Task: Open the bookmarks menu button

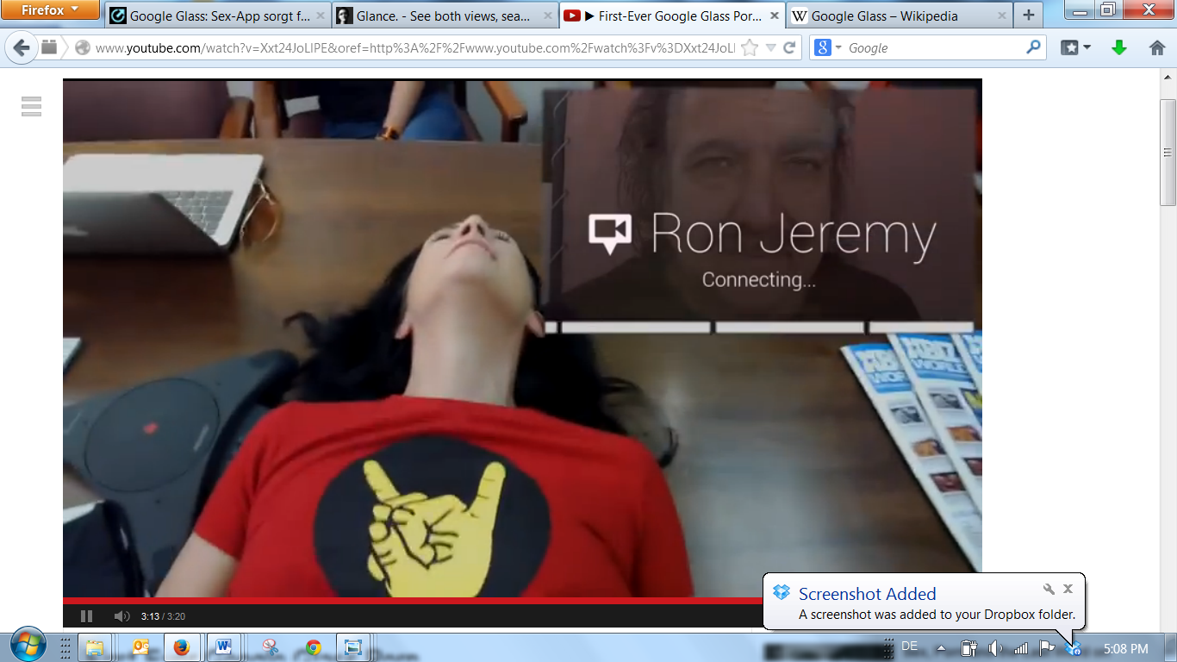Action: click(1075, 48)
